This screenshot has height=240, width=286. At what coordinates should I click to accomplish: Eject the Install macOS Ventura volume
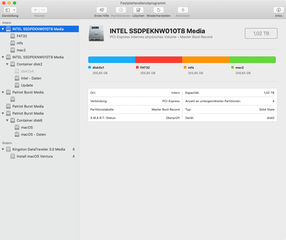point(74,156)
